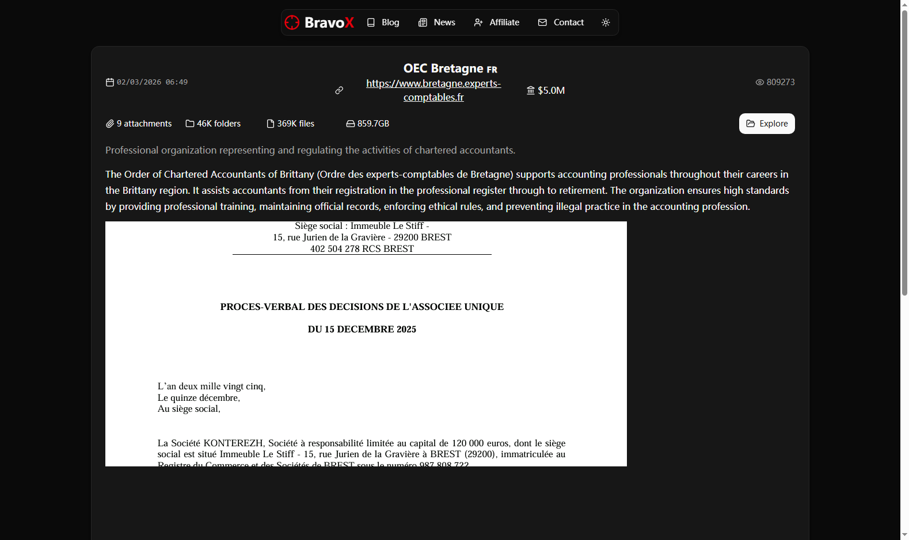Click the calendar icon beside the date

tap(110, 82)
